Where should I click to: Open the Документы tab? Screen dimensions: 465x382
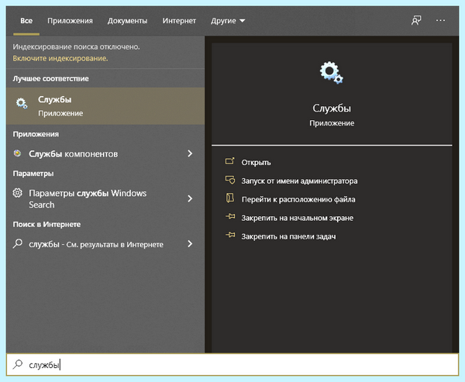128,21
